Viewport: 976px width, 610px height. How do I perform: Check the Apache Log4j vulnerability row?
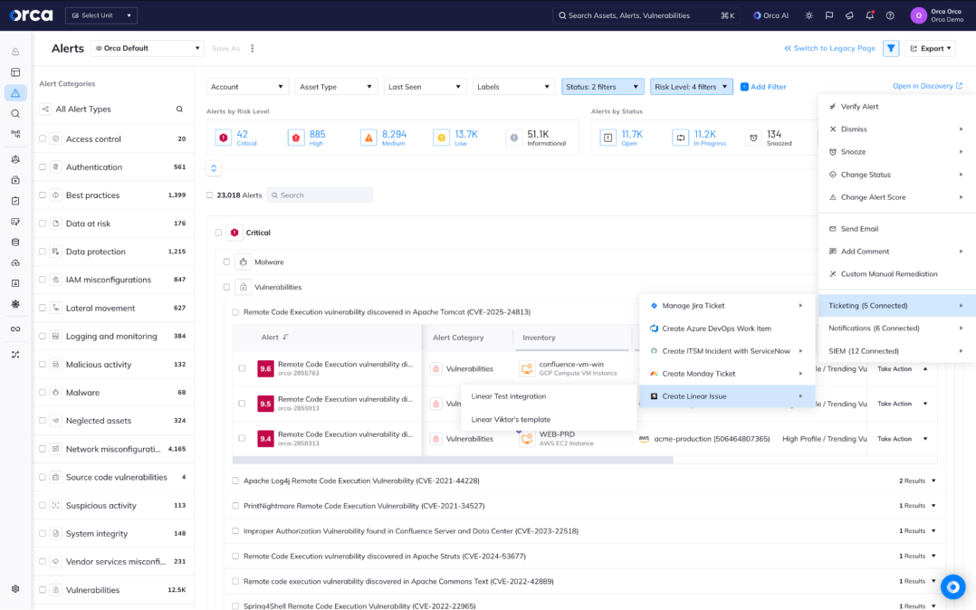point(235,481)
